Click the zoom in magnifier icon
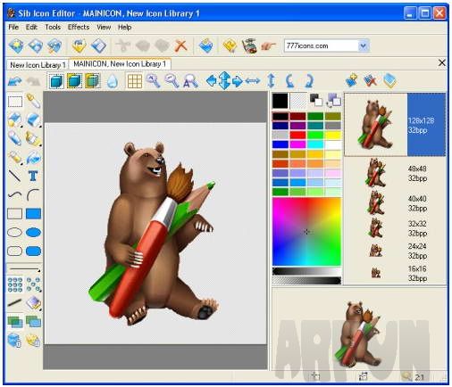The image size is (452, 387). [153, 81]
